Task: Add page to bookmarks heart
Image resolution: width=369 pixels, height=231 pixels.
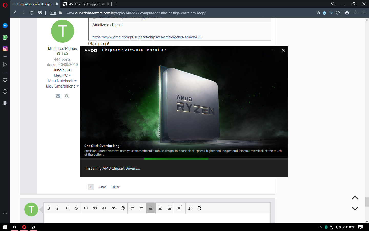Action: pyautogui.click(x=338, y=13)
